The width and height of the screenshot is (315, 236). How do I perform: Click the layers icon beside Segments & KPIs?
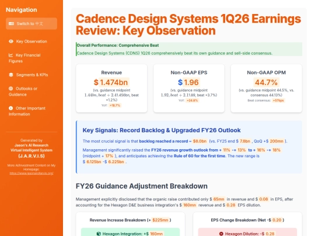pyautogui.click(x=11, y=75)
